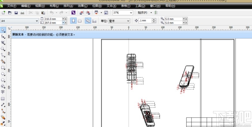Viewport: 252px width, 127px height.
Task: Export the drawing with the export icon
Action: pos(88,13)
